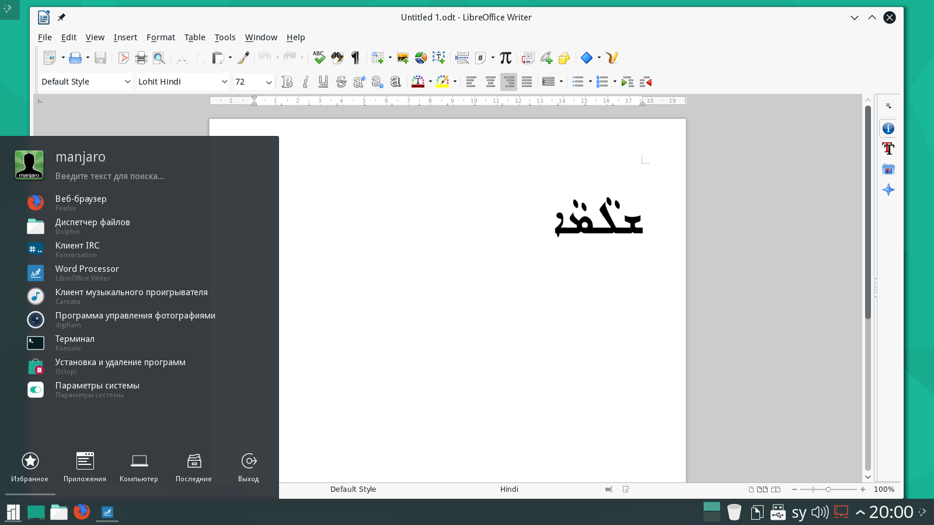This screenshot has width=934, height=525.
Task: Toggle italic text formatting
Action: [305, 82]
